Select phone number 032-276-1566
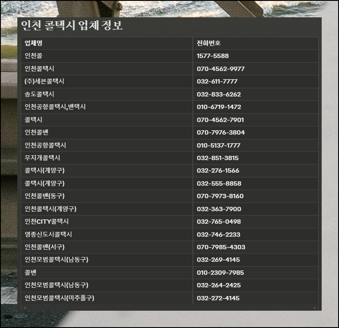The width and height of the screenshot is (339, 328). pos(218,170)
